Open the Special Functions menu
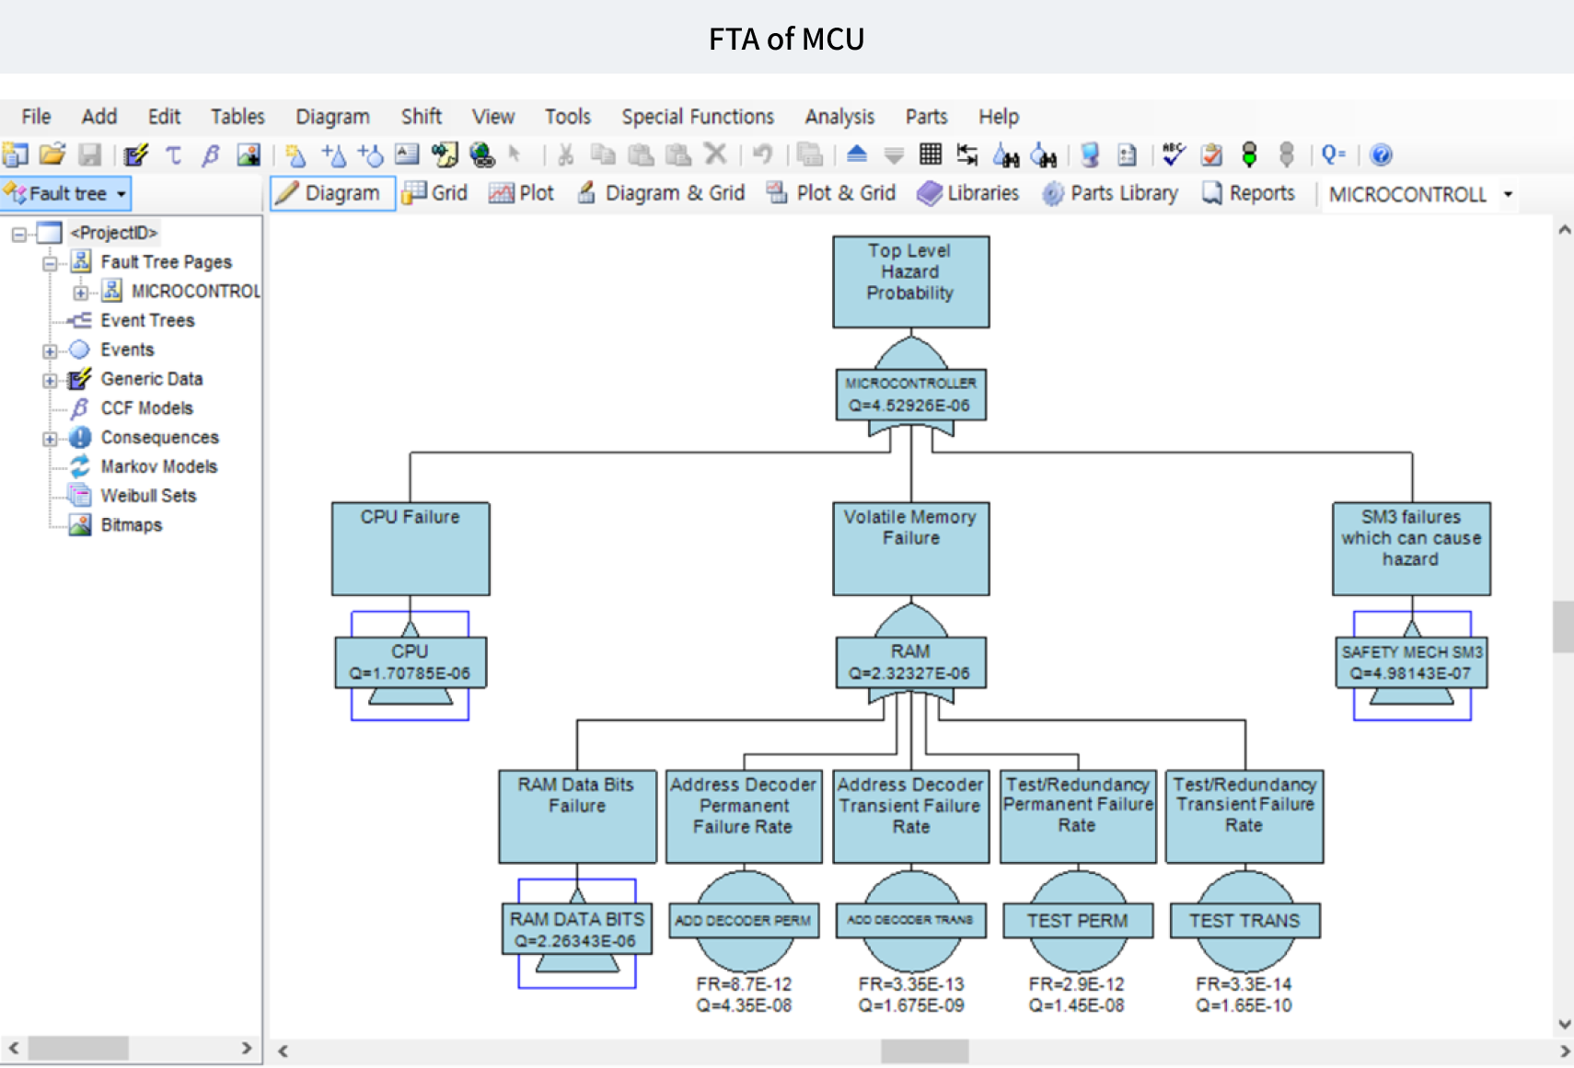The height and width of the screenshot is (1068, 1574). (x=697, y=116)
